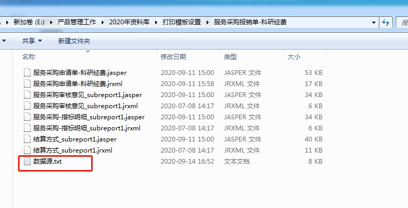
Task: Select 服务采购-指标明细_subreport1.jasper file icon
Action: (x=27, y=117)
